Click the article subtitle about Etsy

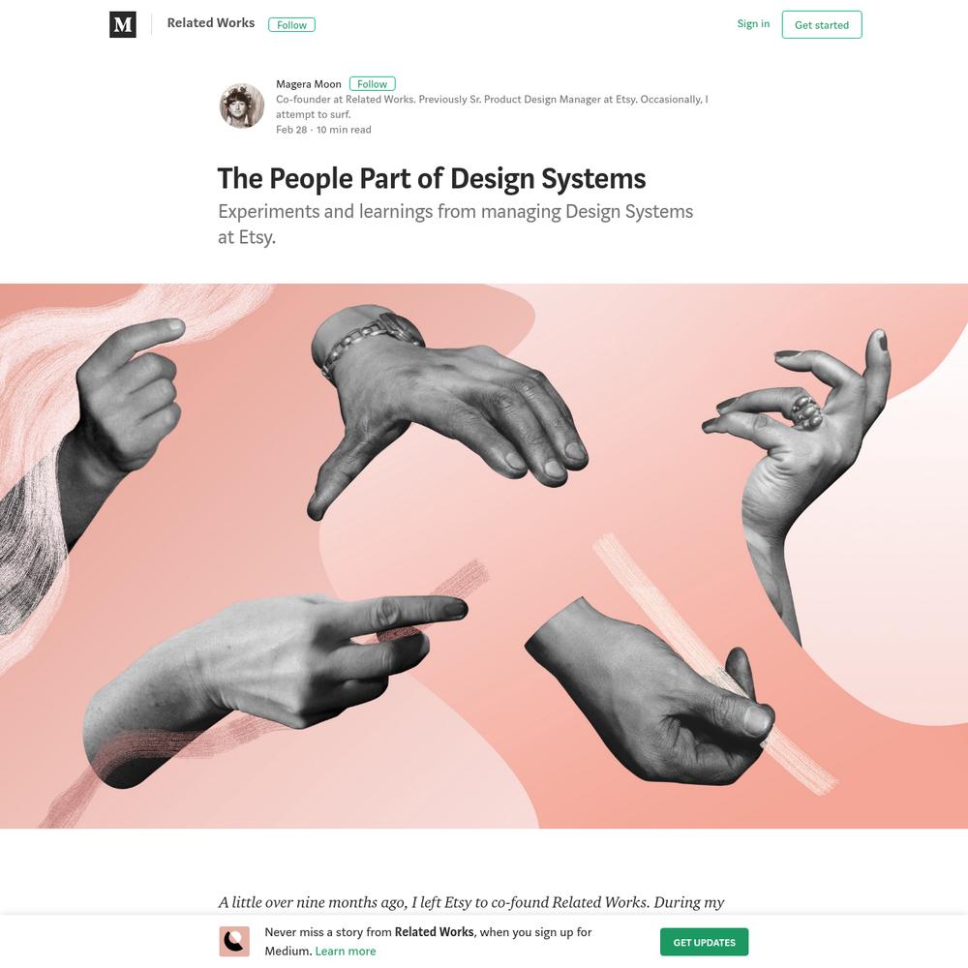coord(455,225)
